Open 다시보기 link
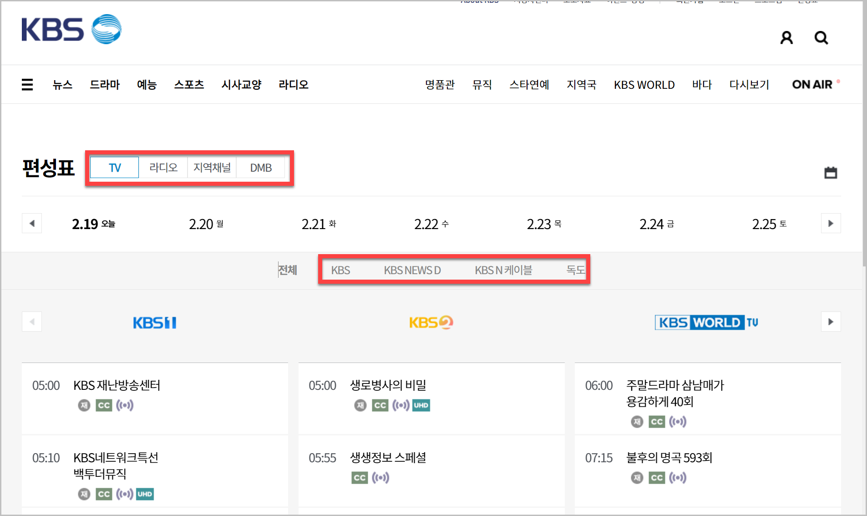Screen dimensions: 867x516 click(749, 85)
